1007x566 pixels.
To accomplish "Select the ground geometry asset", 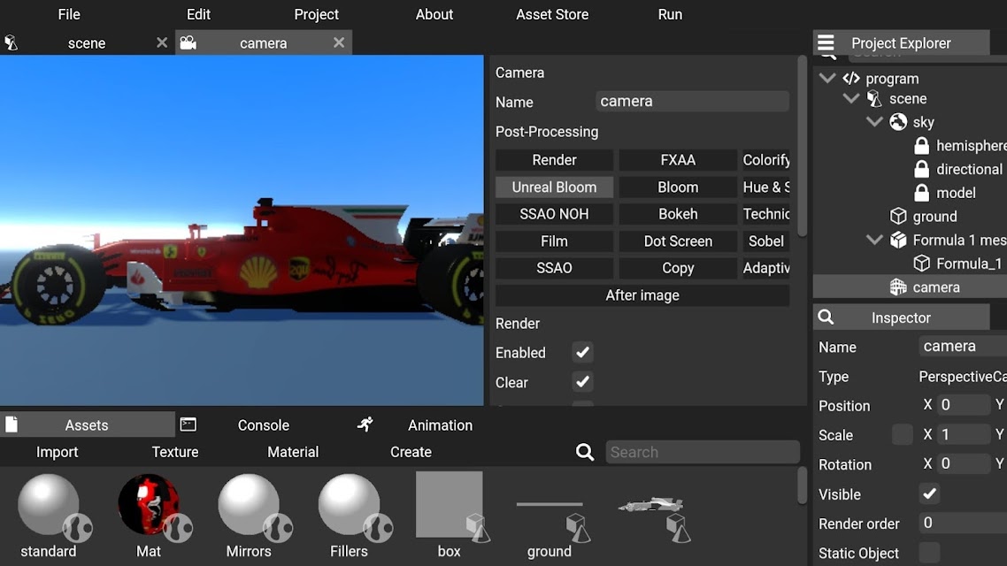I will pyautogui.click(x=550, y=504).
